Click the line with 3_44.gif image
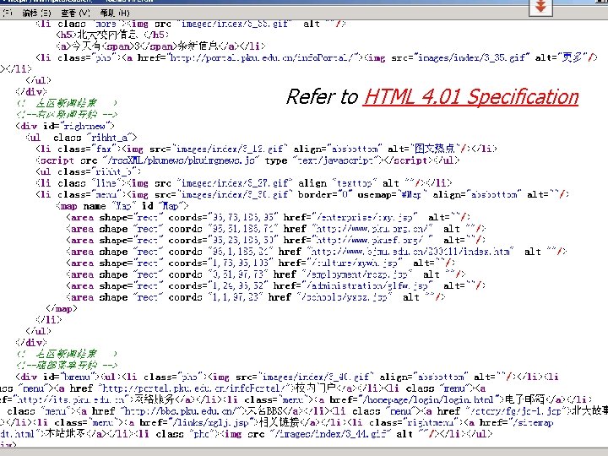Image resolution: width=608 pixels, height=456 pixels. [x=247, y=434]
